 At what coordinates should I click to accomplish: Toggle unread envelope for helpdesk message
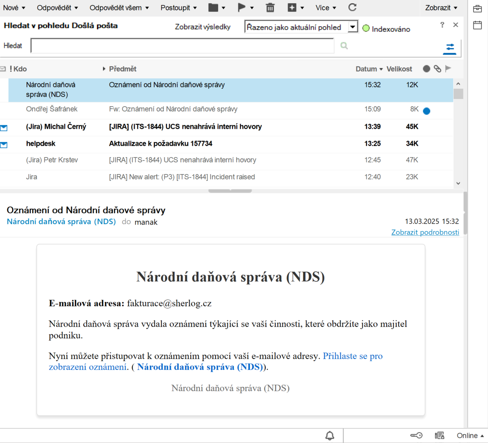[4, 145]
